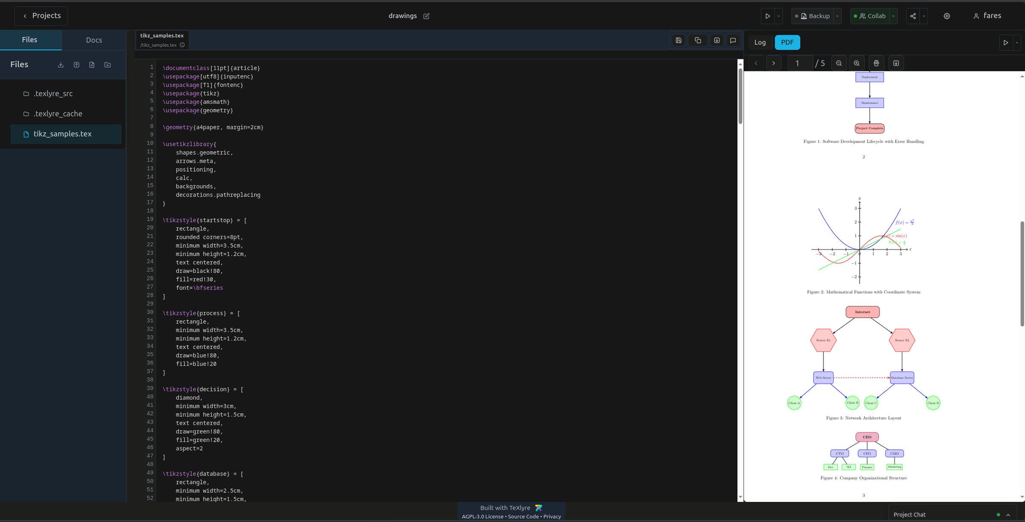This screenshot has height=522, width=1025.
Task: Go back to the Projects page
Action: [x=41, y=15]
